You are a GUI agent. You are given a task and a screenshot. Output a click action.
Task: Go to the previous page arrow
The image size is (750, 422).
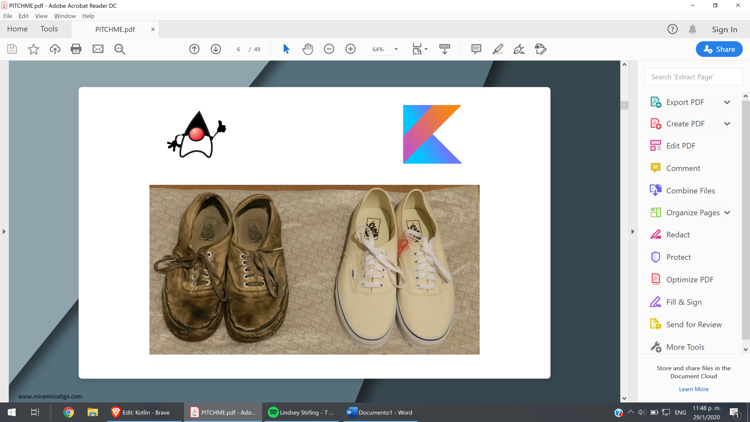tap(194, 49)
